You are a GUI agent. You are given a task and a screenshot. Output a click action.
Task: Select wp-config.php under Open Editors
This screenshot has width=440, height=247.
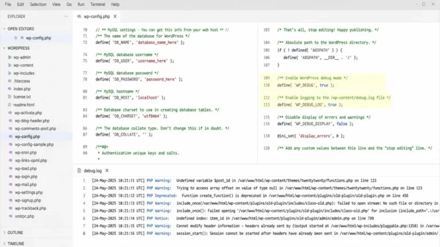[38, 38]
